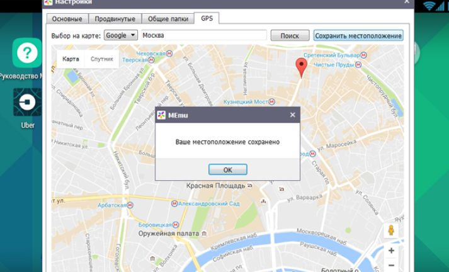The width and height of the screenshot is (449, 272).
Task: Select the GPS tab
Action: pos(207,18)
